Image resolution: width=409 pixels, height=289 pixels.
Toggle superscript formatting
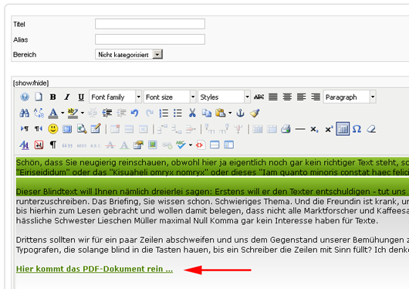click(329, 129)
